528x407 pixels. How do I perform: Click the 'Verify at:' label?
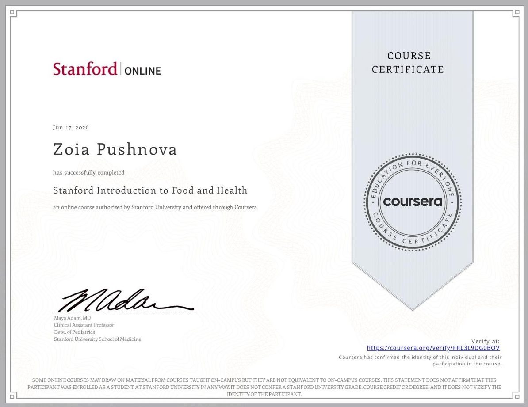point(486,341)
